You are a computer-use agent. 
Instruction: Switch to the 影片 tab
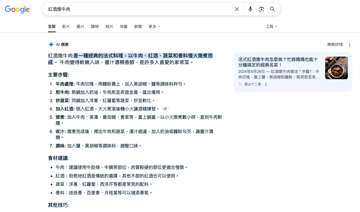point(66,26)
